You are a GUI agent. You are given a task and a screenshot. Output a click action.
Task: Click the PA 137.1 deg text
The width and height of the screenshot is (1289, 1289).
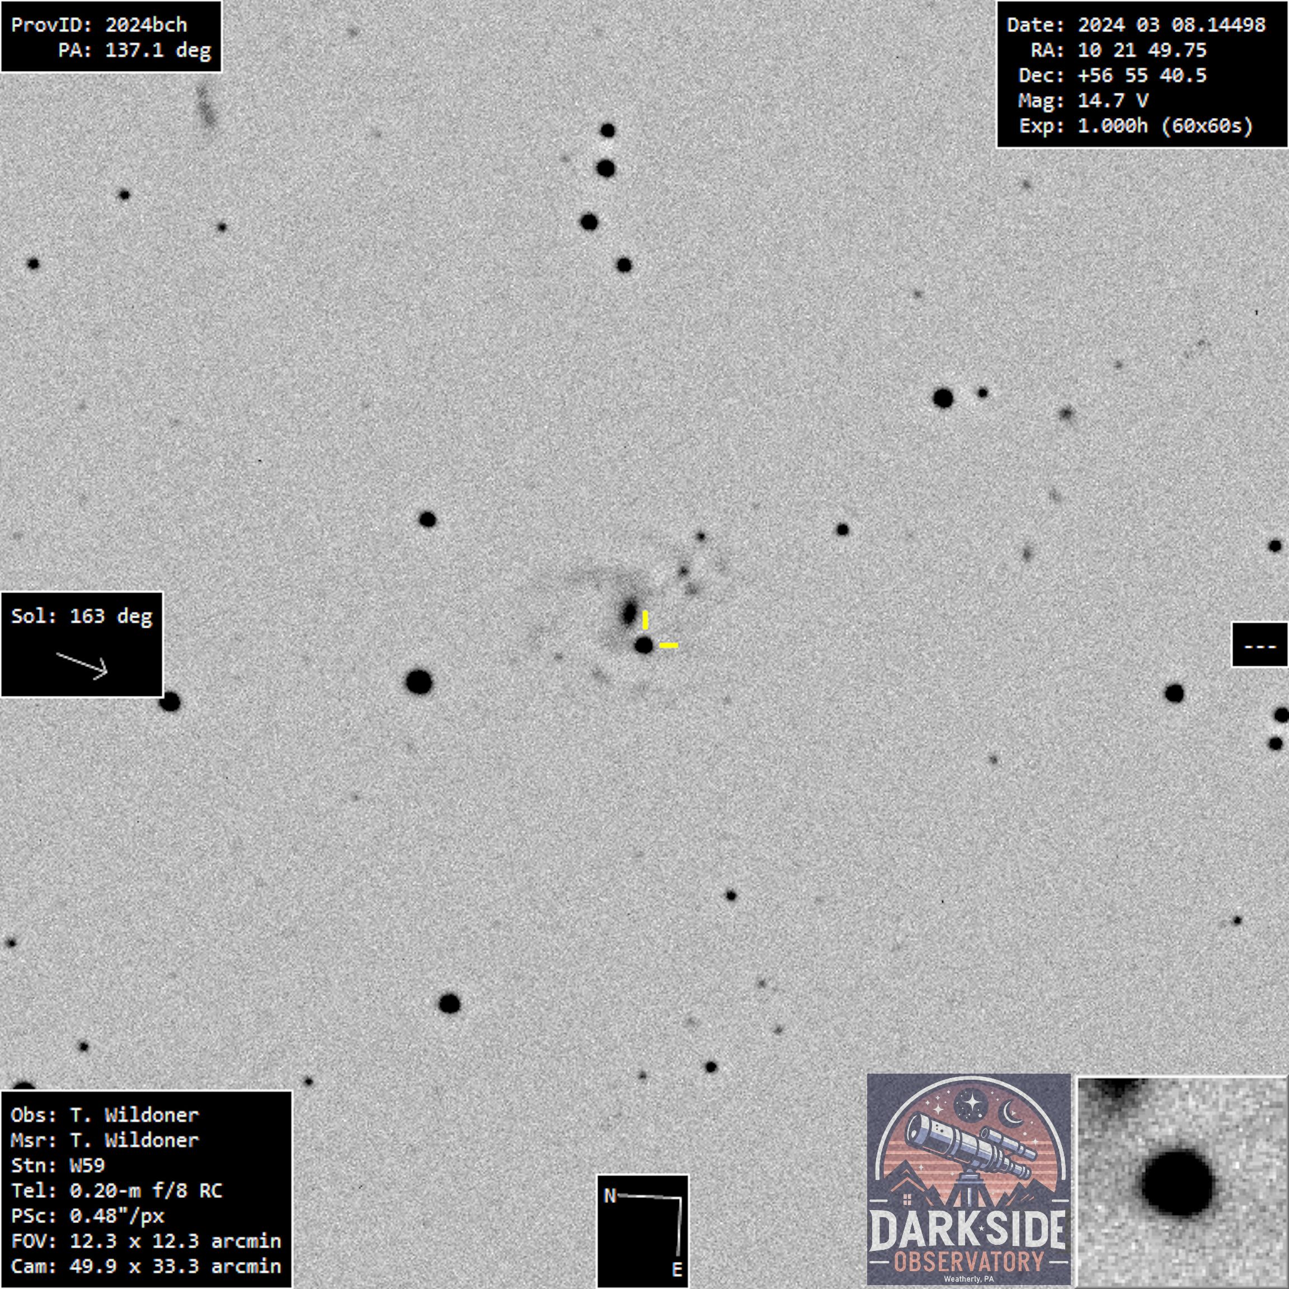point(134,51)
